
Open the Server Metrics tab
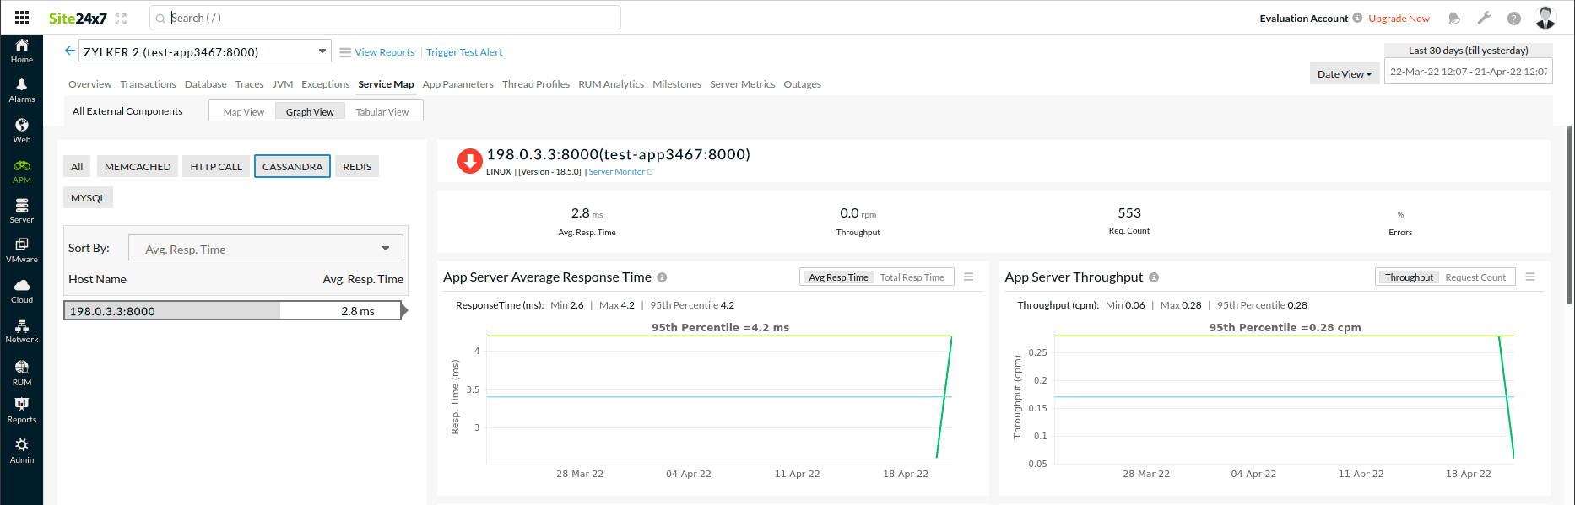tap(742, 84)
